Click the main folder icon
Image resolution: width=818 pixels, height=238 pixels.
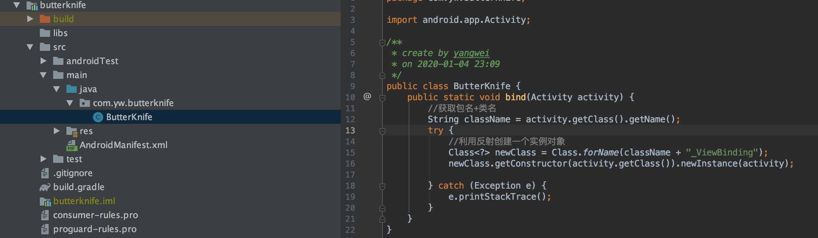[x=58, y=75]
